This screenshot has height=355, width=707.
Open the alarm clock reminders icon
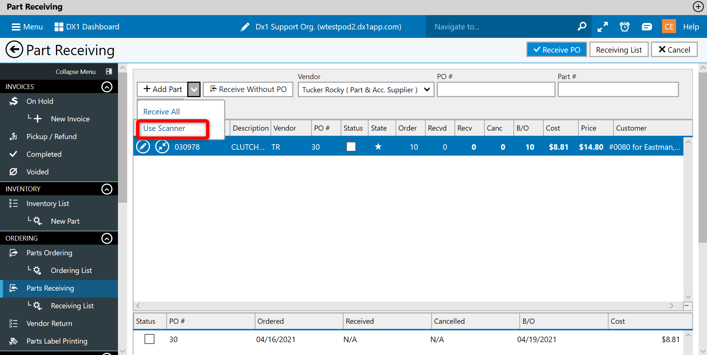(x=624, y=27)
